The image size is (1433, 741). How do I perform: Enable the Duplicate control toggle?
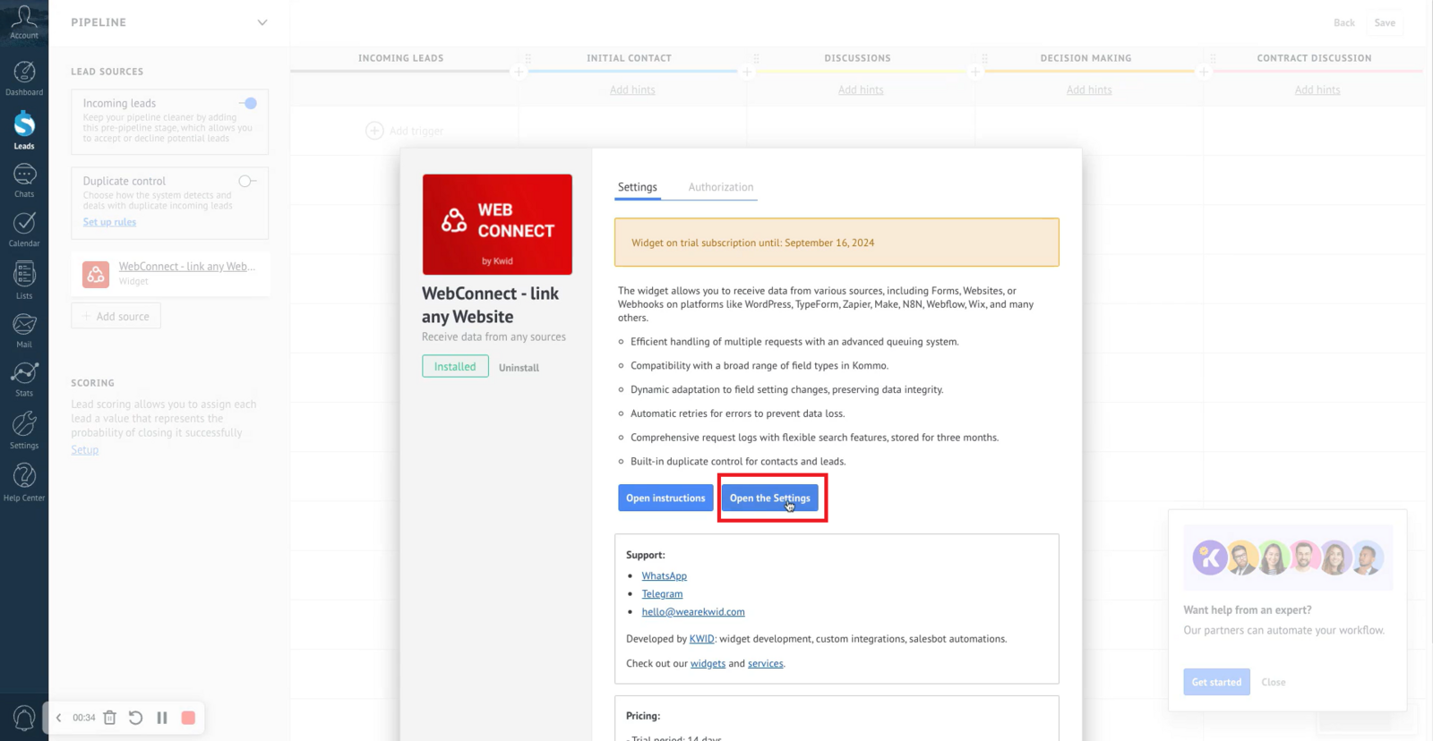(246, 182)
